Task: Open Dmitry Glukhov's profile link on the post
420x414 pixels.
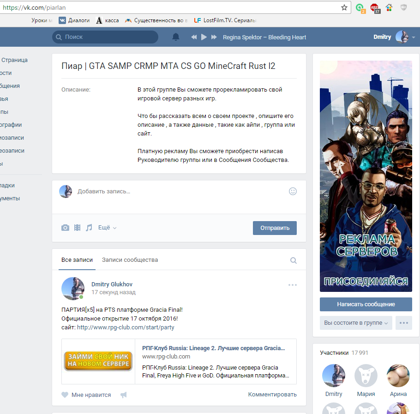Action: [112, 284]
